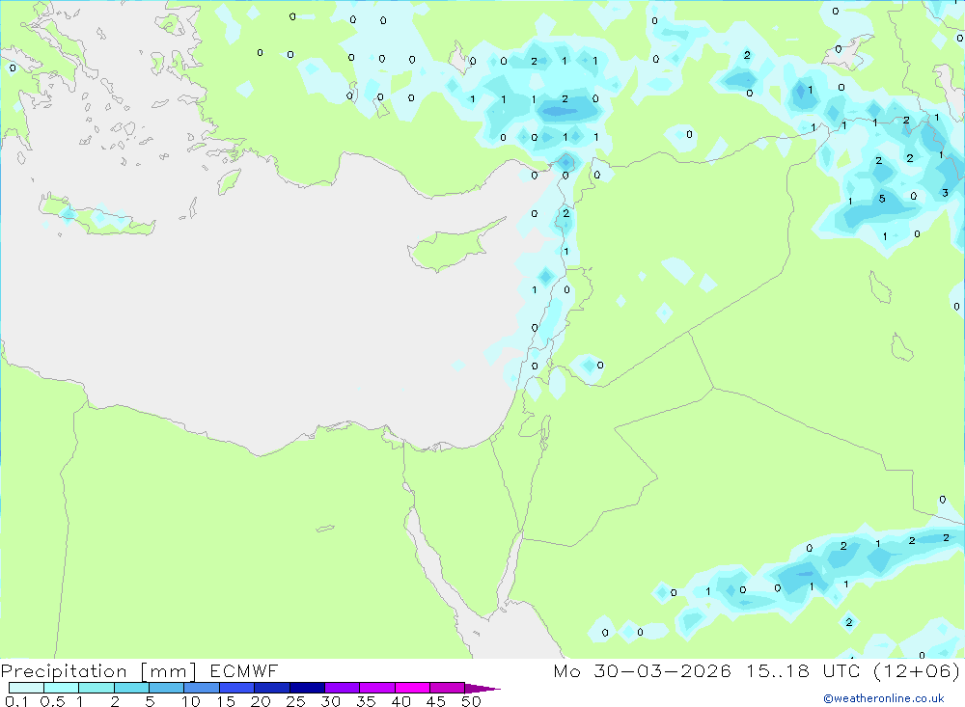Pick the 5–10 mm blue legend swatch
965x707 pixels.
coord(166,688)
